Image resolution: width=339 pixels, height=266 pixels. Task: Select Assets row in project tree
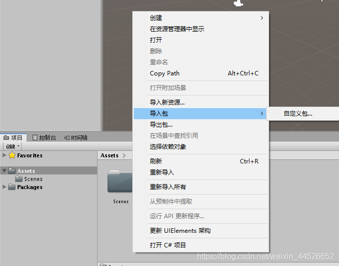point(49,170)
